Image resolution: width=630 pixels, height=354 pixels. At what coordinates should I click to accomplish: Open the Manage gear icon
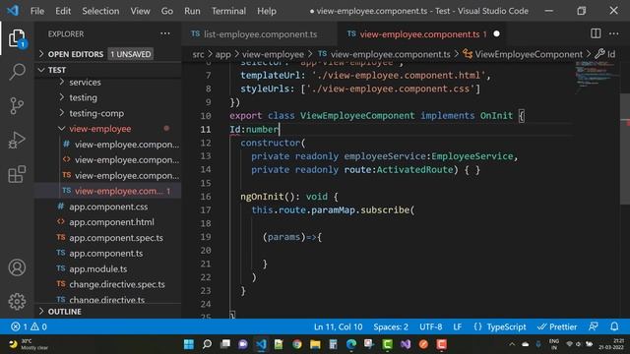[x=17, y=302]
